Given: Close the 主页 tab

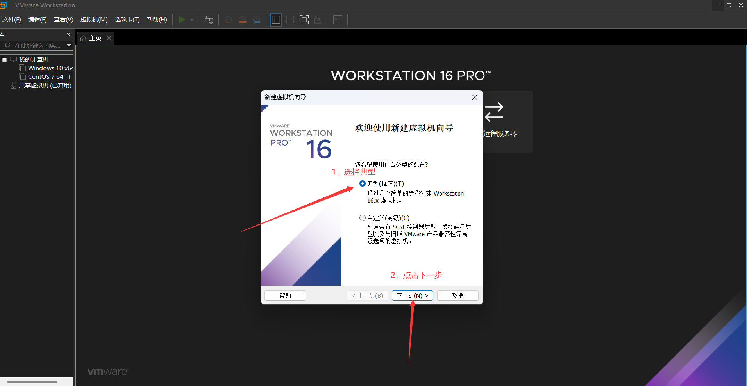Looking at the screenshot, I should 109,38.
